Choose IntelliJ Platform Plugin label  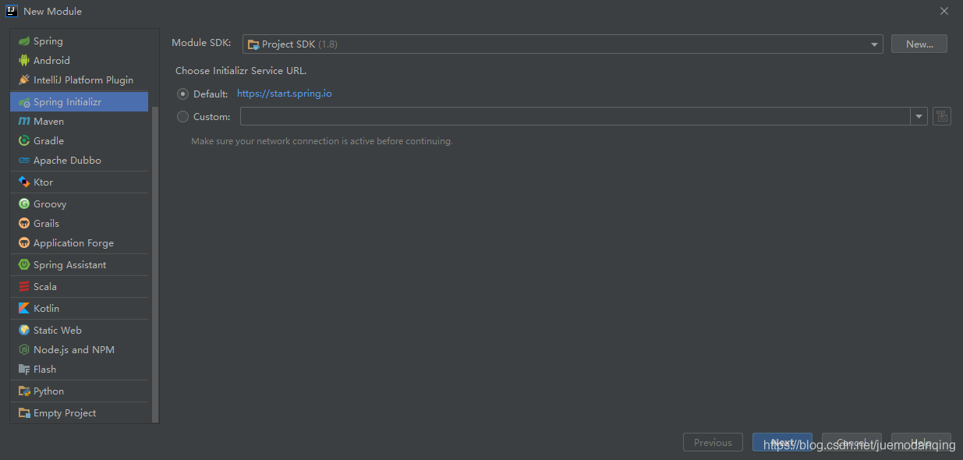[x=83, y=80]
